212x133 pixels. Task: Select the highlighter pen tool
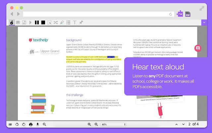click(62, 22)
